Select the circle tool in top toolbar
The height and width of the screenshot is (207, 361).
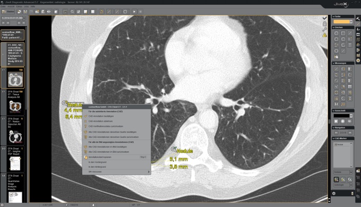tap(125, 12)
